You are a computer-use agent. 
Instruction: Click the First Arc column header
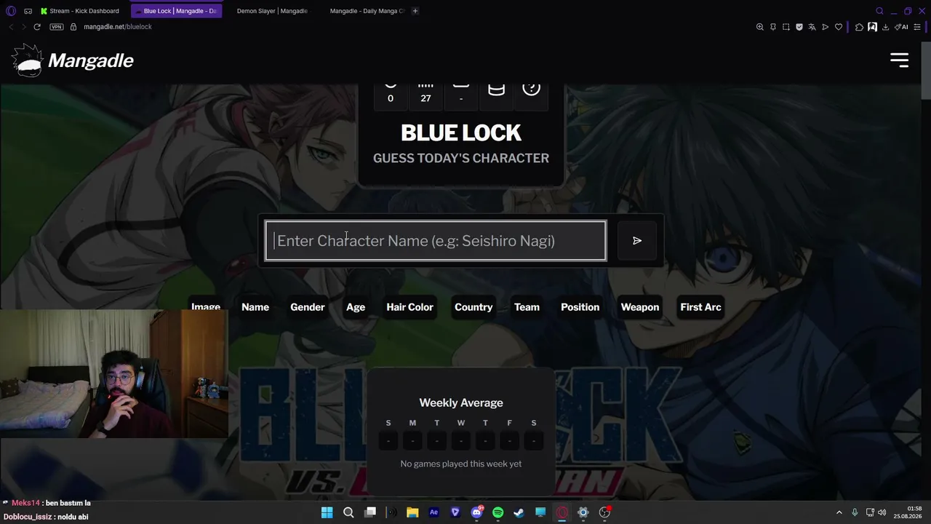(x=700, y=307)
